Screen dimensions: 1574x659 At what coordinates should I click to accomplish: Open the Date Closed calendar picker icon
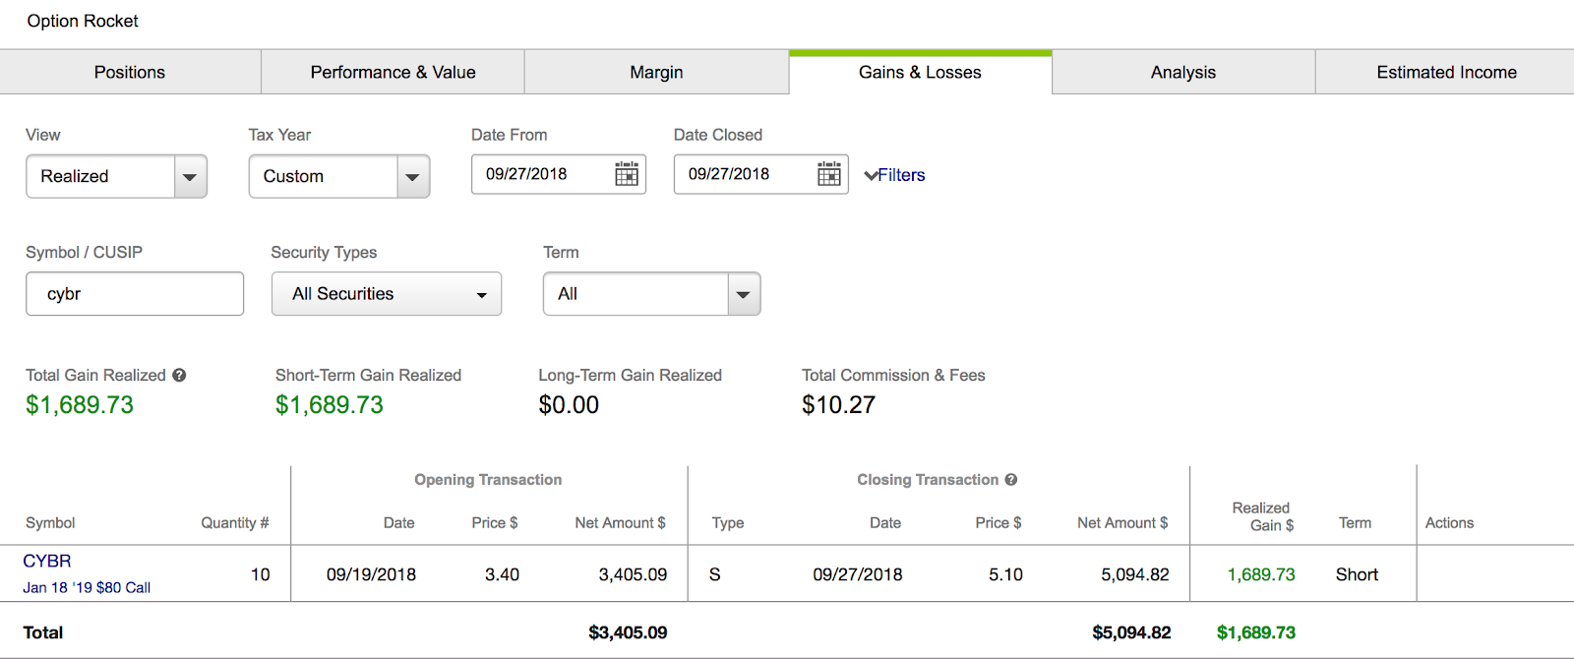(x=829, y=175)
